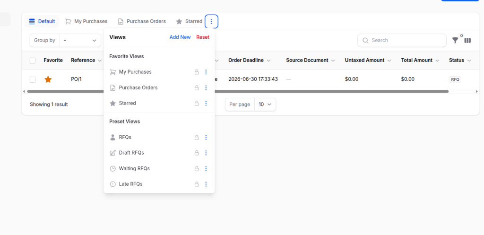Switch to the Purchase Orders tab
The image size is (484, 235).
pyautogui.click(x=142, y=21)
